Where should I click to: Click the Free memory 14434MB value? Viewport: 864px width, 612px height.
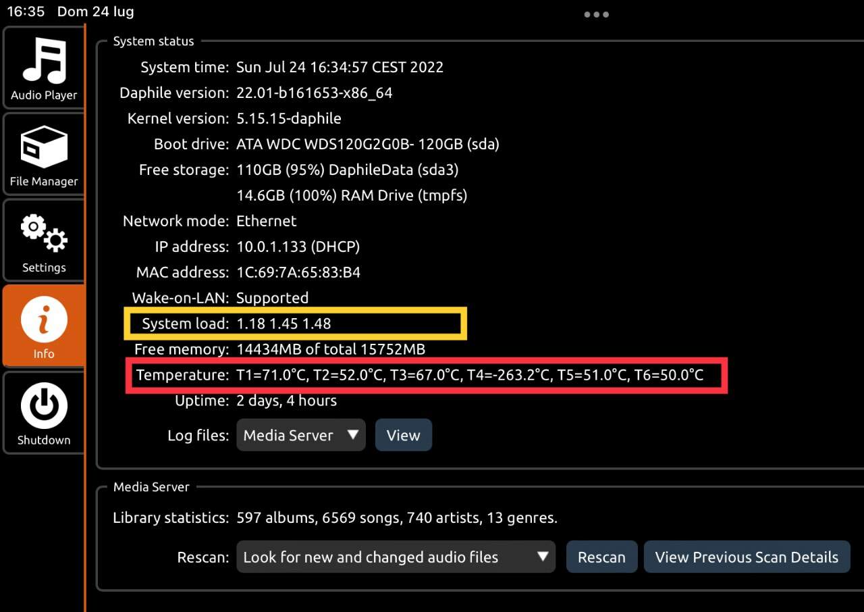(x=331, y=350)
